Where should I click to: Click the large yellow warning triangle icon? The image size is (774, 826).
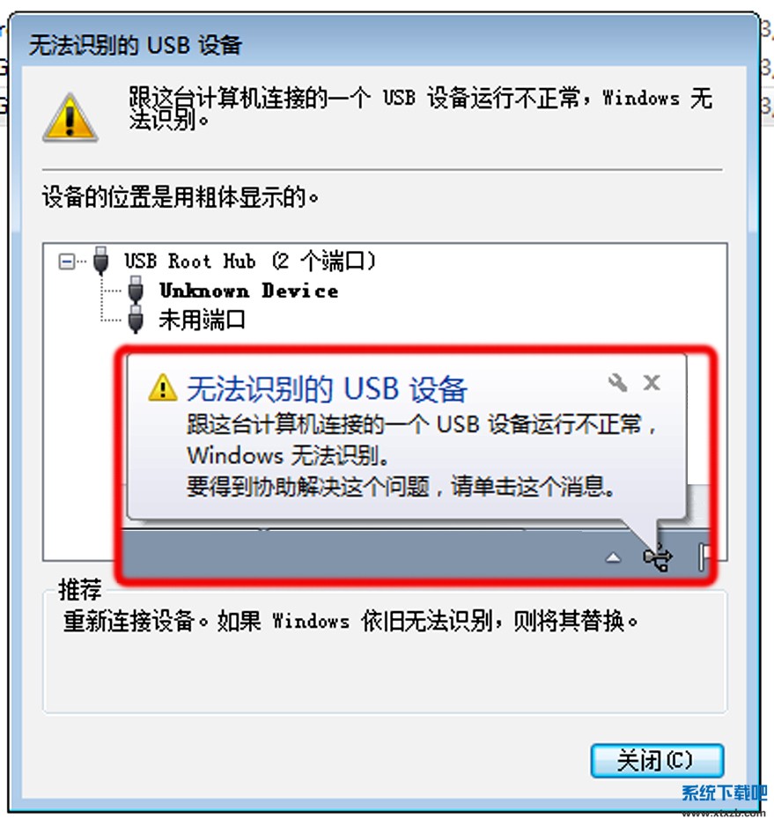[x=70, y=118]
